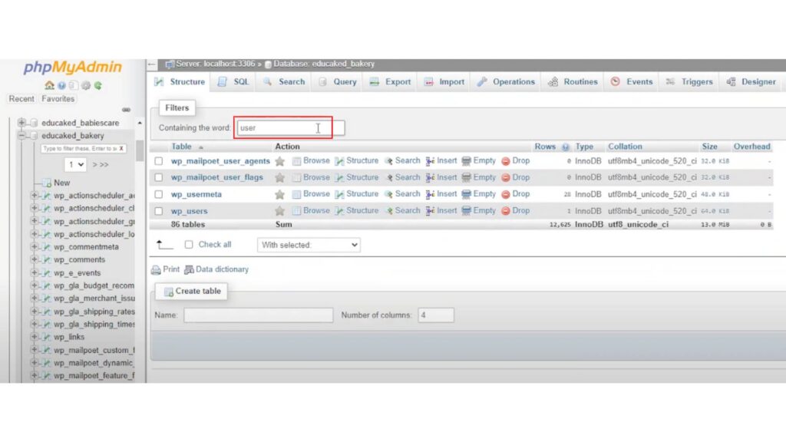Open the Triggers tab
Screen dimensions: 786x442
(689, 81)
